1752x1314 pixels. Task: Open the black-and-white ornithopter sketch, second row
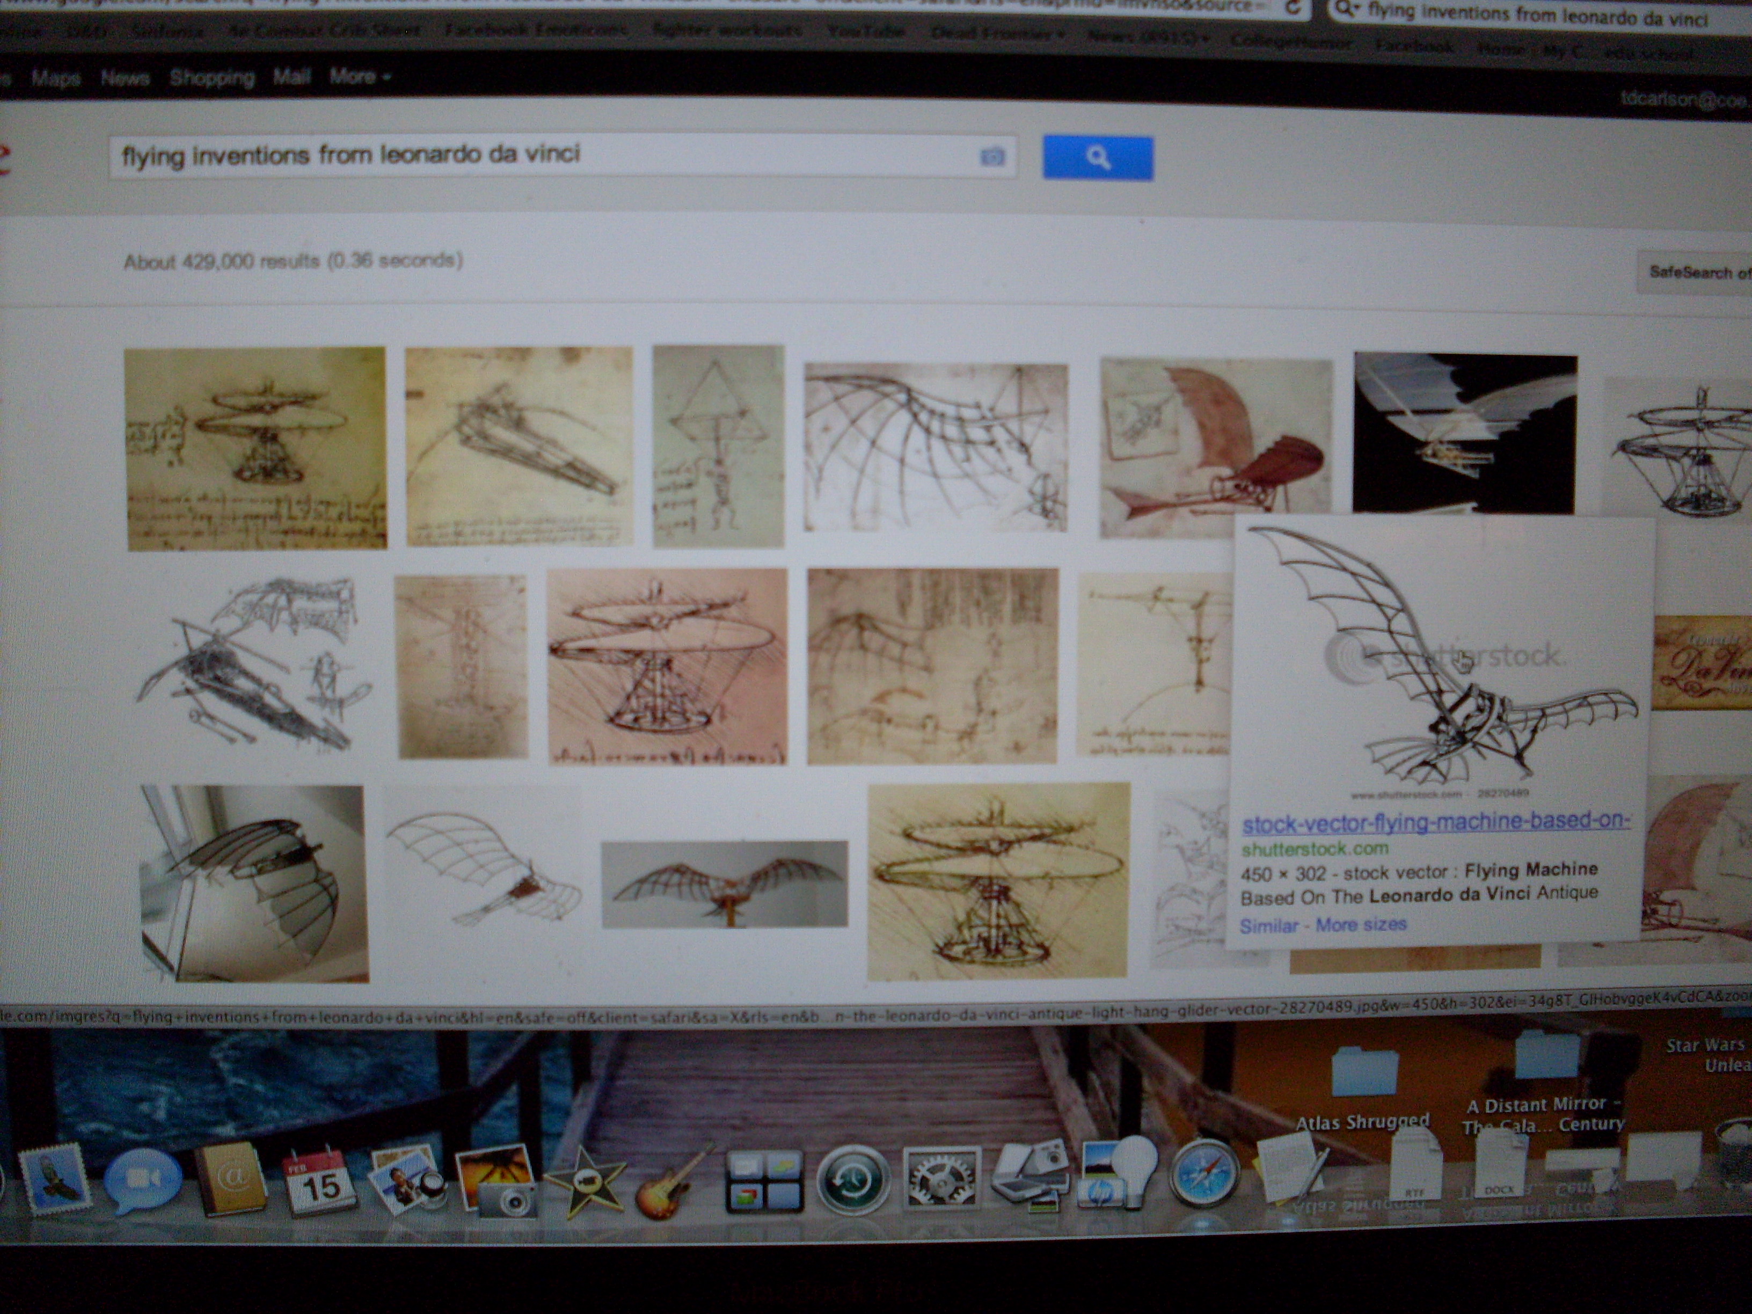coord(252,665)
